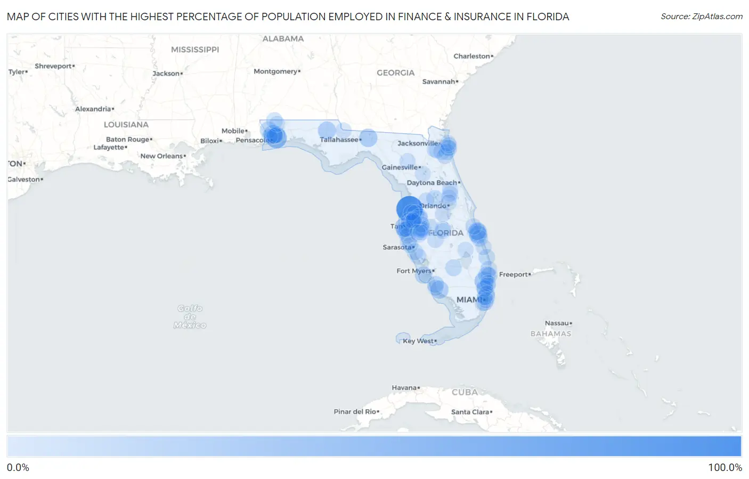Select the Jackson city label in Mississippi

[x=166, y=74]
